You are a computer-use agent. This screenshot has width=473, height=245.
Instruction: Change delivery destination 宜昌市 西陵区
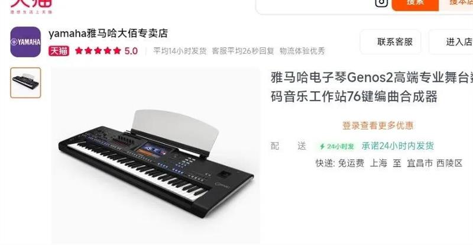(435, 163)
